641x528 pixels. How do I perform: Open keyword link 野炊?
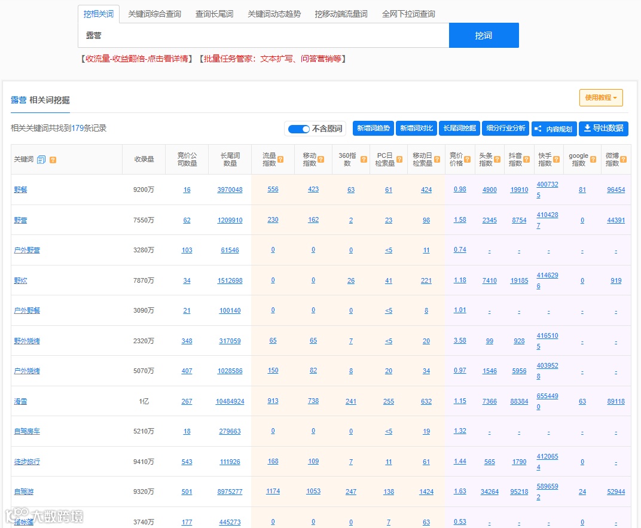tap(20, 281)
